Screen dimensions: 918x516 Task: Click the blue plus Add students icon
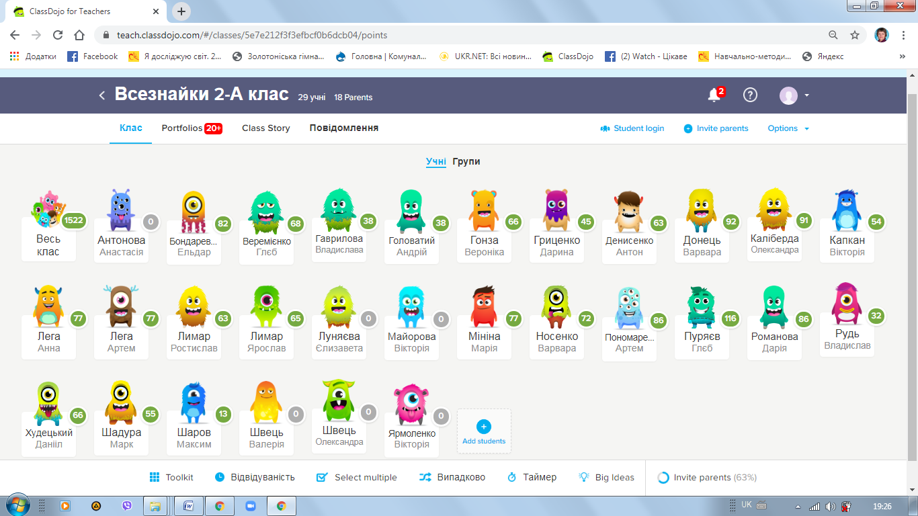click(484, 426)
